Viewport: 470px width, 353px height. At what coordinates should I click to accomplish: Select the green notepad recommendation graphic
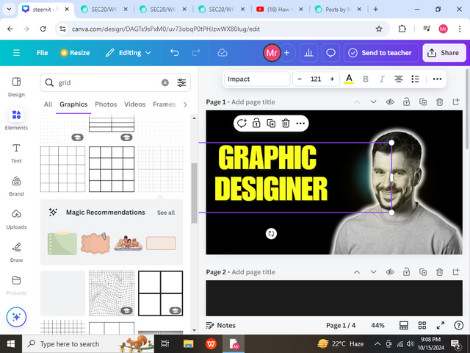62,243
